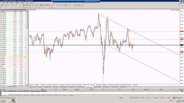Viewport: 184px width, 103px height.
Task: Open the Account History terminal tab
Action: coord(18,95)
